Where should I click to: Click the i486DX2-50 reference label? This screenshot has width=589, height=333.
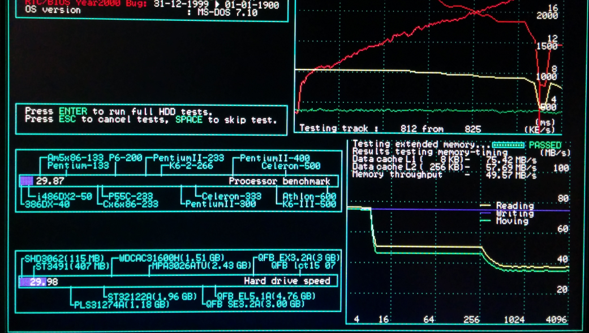tap(65, 197)
